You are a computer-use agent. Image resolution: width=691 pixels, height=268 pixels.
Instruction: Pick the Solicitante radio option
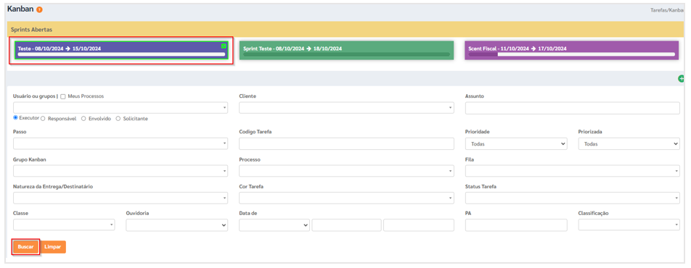[118, 118]
